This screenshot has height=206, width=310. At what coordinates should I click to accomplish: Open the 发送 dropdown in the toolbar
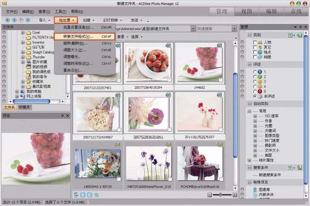click(x=136, y=20)
